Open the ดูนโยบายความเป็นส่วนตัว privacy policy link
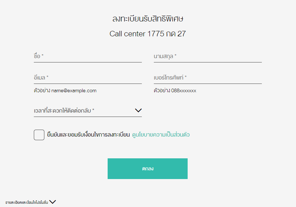 (161, 135)
